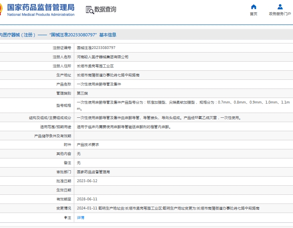Screen dimensions: 293x228
Task: Click the 适用范围 intended use value
Action: pos(124,127)
